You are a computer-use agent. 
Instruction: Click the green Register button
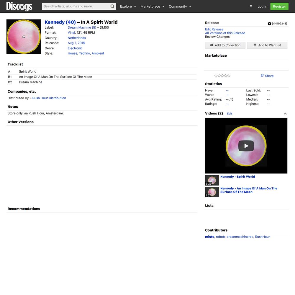pyautogui.click(x=279, y=6)
